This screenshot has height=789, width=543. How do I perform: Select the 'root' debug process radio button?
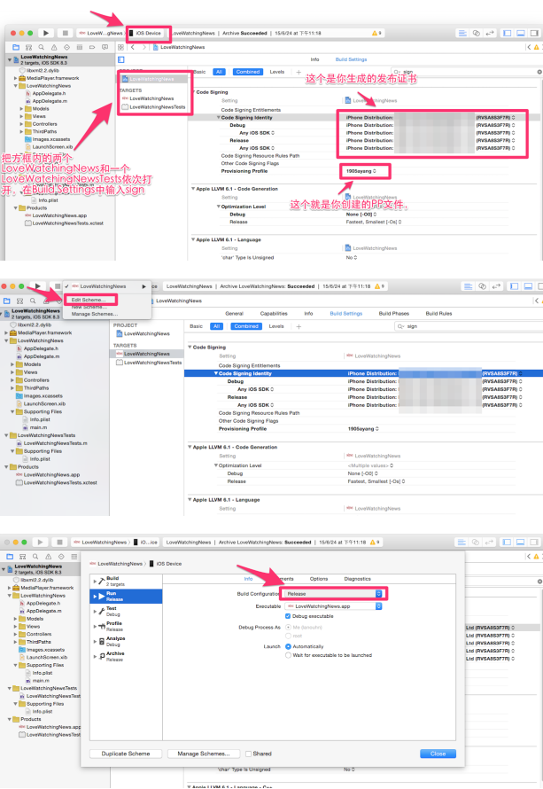(x=288, y=636)
